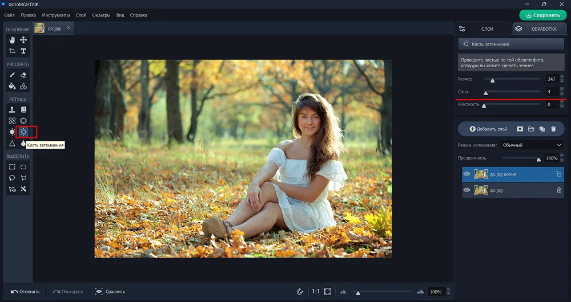
Task: Open the Инструменты menu
Action: point(56,15)
